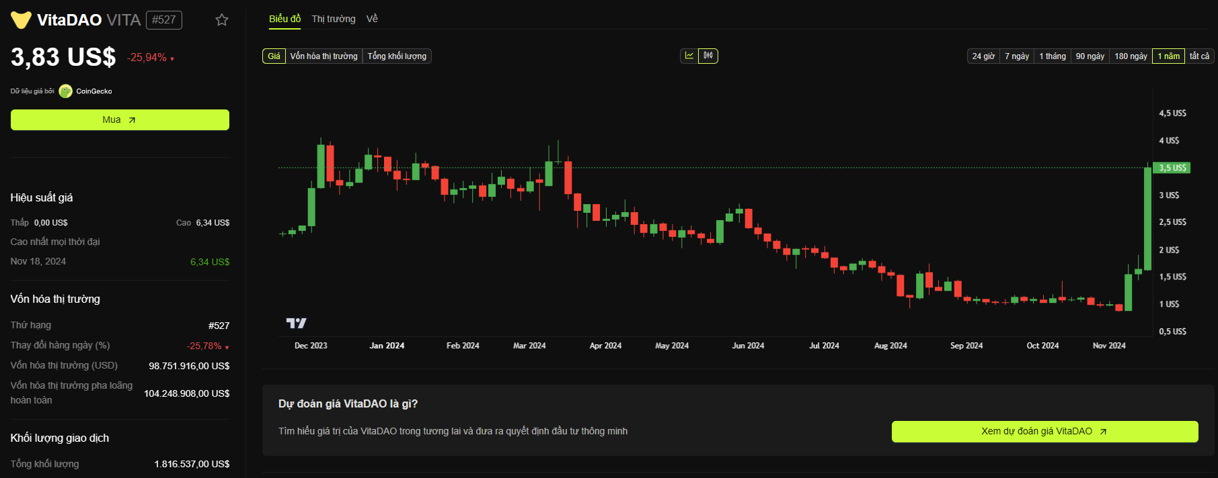Open the Thị trường tab
The width and height of the screenshot is (1218, 478).
334,19
